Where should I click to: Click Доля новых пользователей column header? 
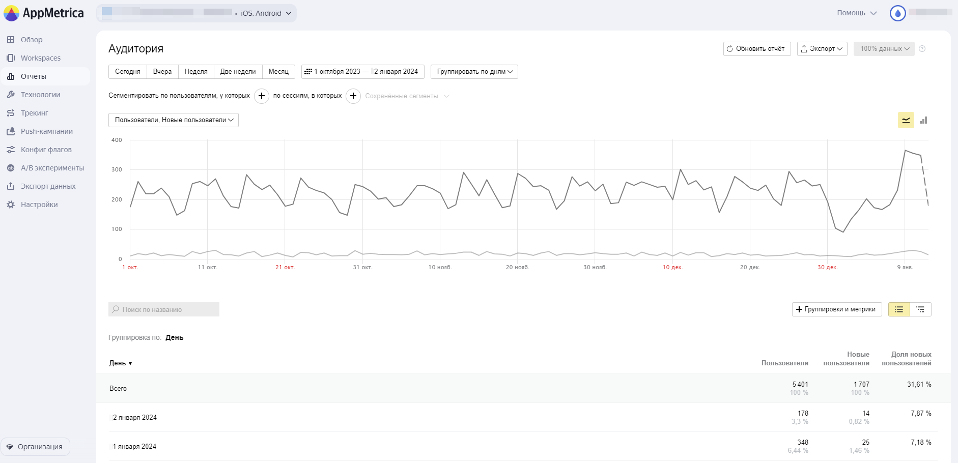[907, 359]
